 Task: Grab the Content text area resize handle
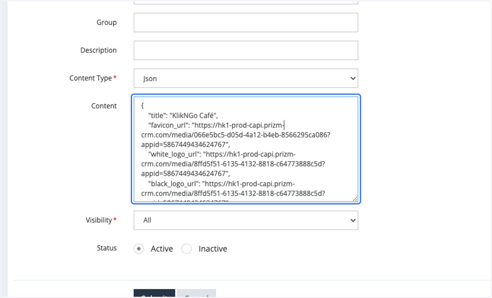355,199
